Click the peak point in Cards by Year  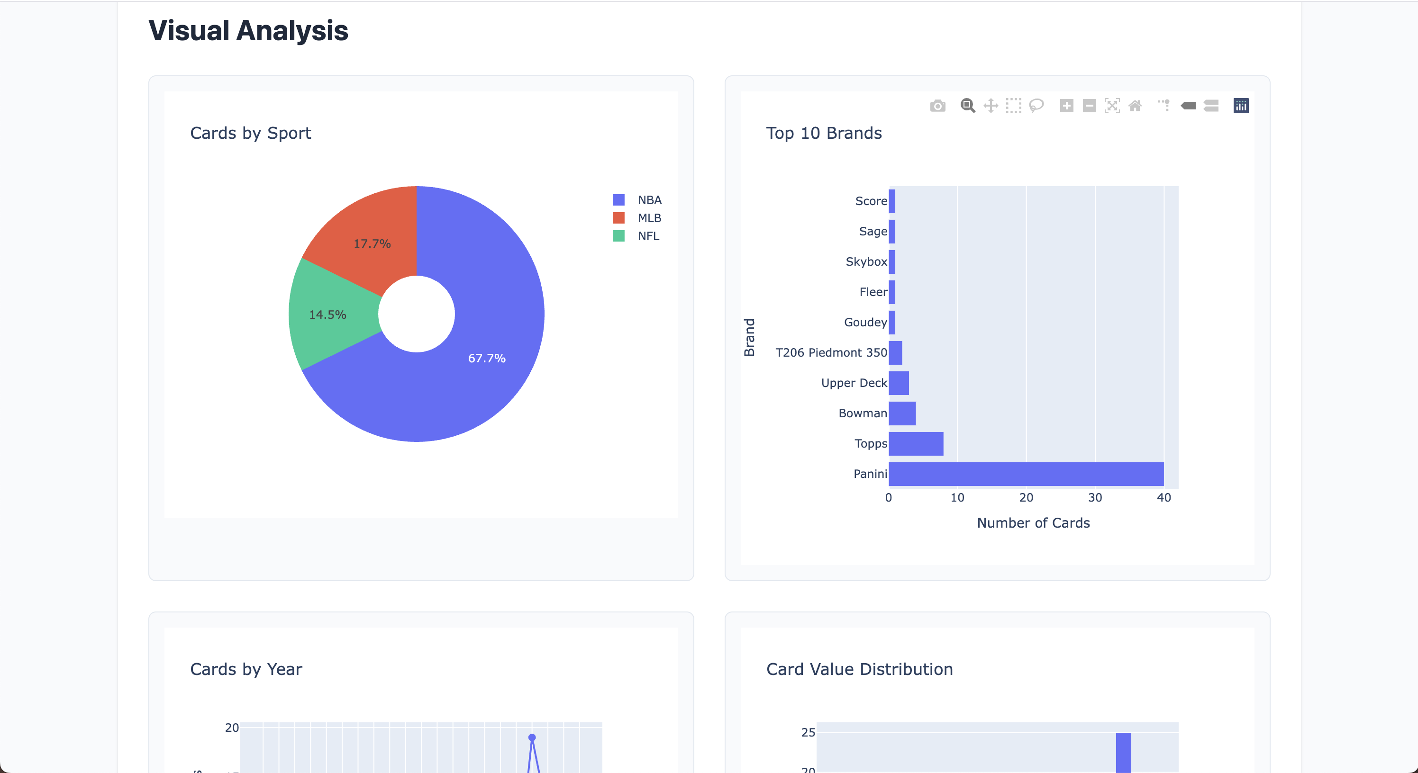pos(532,737)
